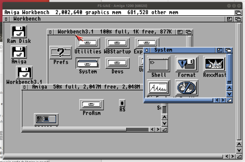Click the FS-UAE emulator window title bar

pyautogui.click(x=122, y=6)
